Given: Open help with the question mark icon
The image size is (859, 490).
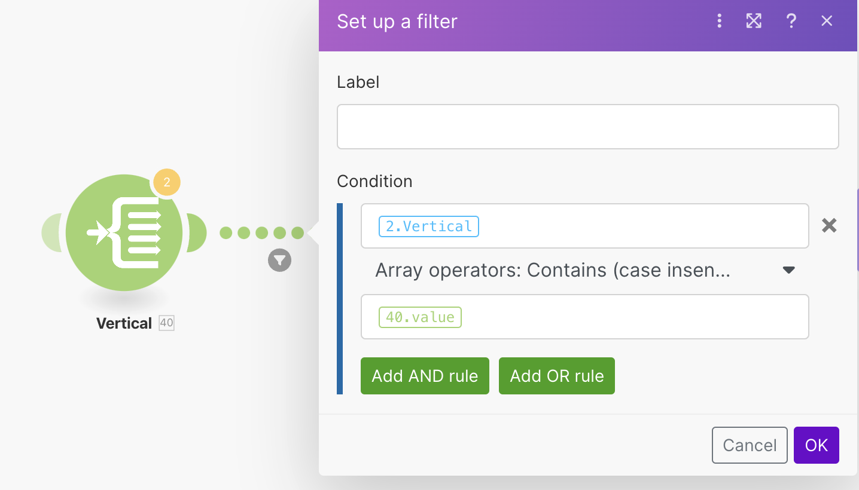Looking at the screenshot, I should (791, 22).
